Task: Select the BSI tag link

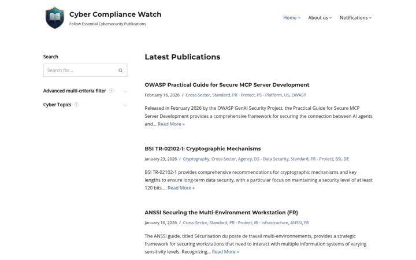Action: (338, 159)
